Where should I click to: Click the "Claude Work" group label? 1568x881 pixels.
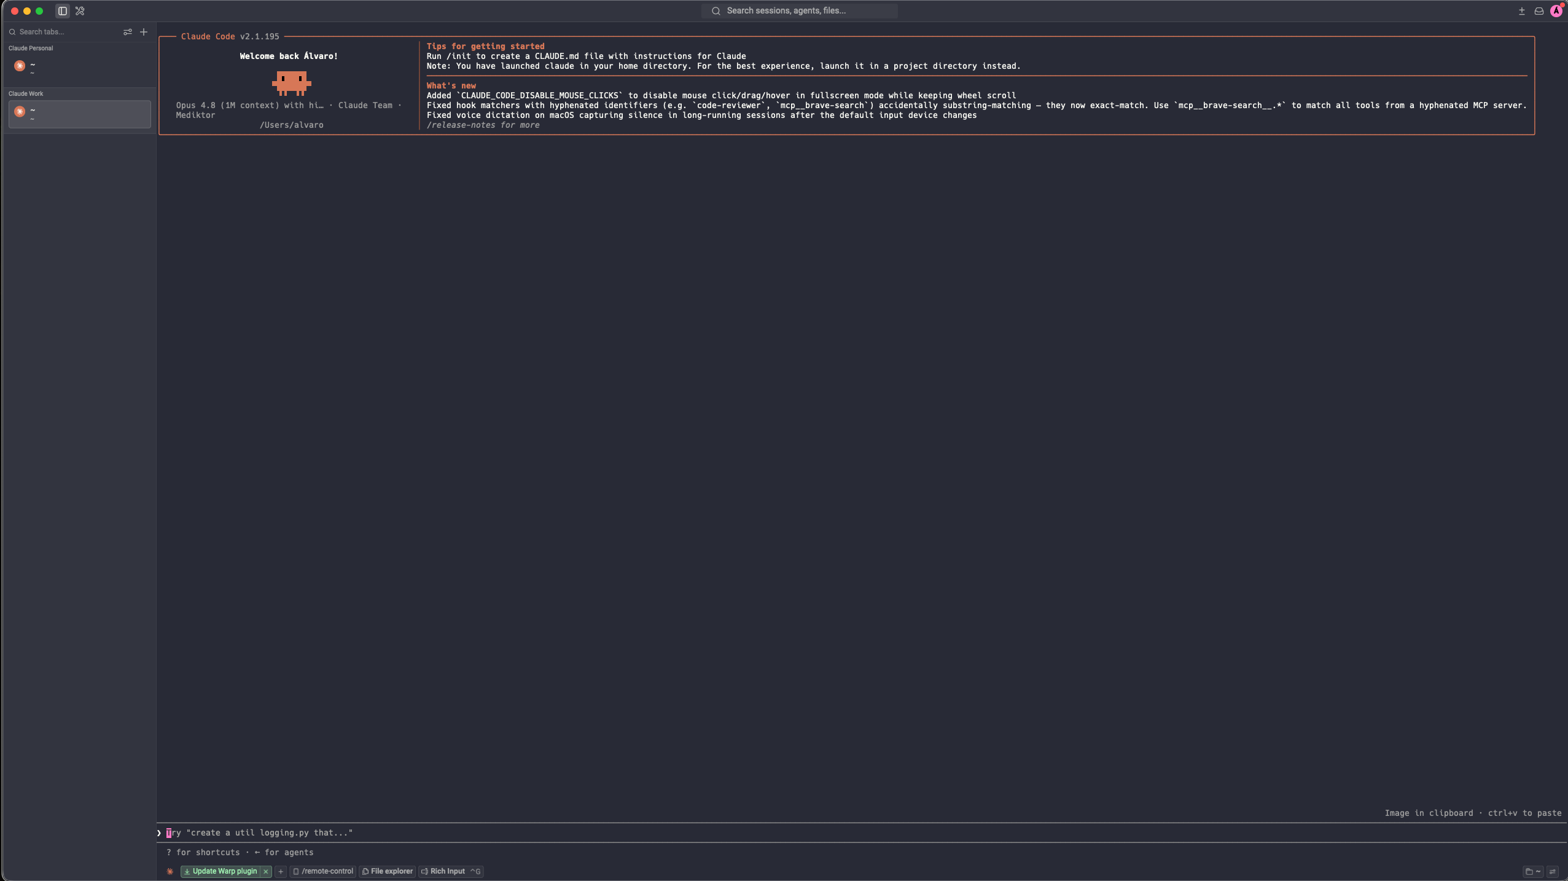(x=26, y=93)
